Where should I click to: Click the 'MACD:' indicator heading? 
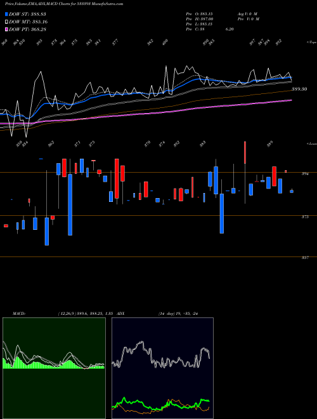click(19, 314)
